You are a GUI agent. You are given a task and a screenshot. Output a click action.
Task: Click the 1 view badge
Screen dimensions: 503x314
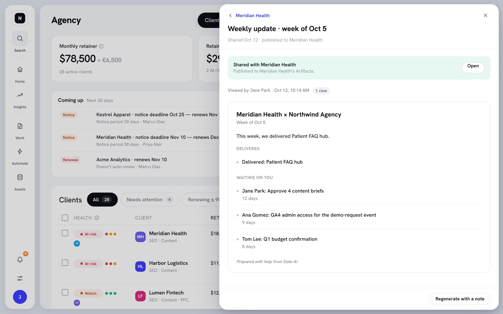321,91
